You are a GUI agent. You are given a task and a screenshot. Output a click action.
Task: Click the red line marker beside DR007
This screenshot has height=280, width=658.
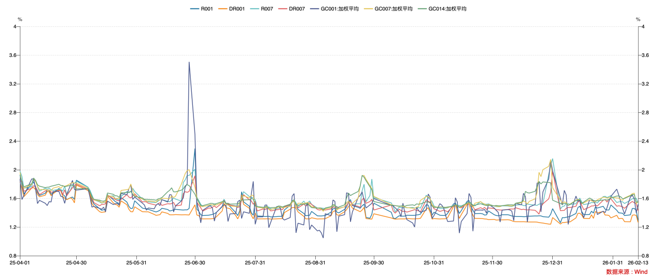tap(283, 9)
